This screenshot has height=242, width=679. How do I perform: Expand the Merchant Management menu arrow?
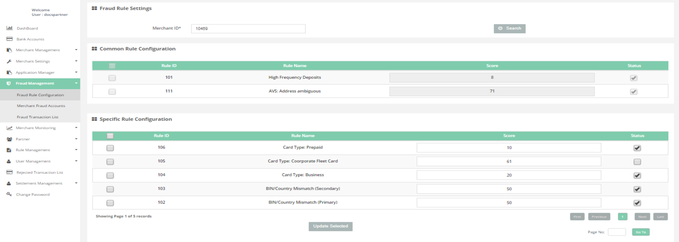(76, 50)
